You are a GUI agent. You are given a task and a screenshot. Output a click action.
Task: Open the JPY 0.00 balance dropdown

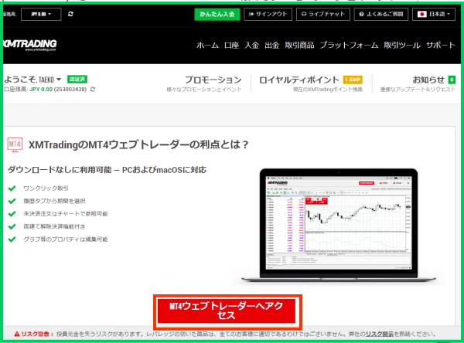41,14
